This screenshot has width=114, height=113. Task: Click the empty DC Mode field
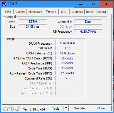click(88, 27)
